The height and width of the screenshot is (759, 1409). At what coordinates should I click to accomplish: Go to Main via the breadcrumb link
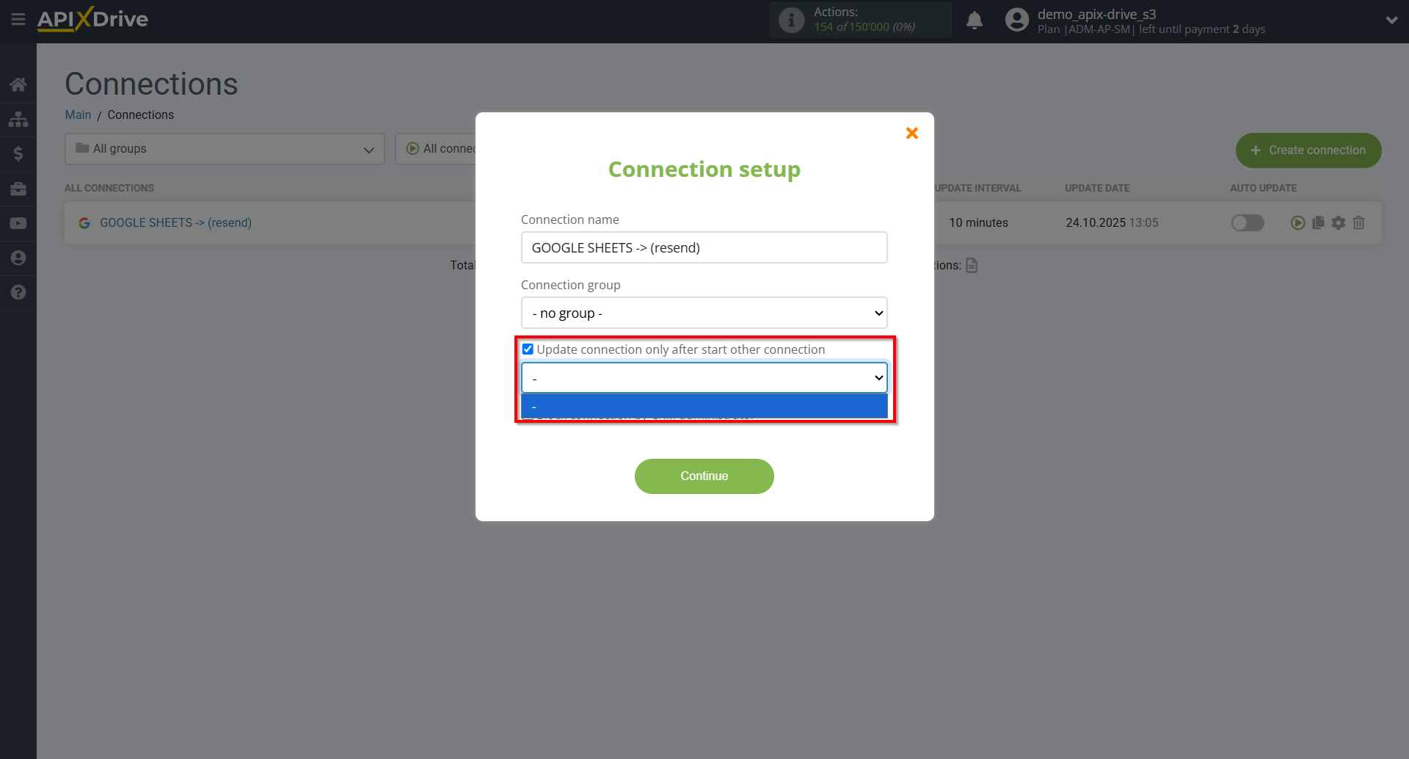78,115
